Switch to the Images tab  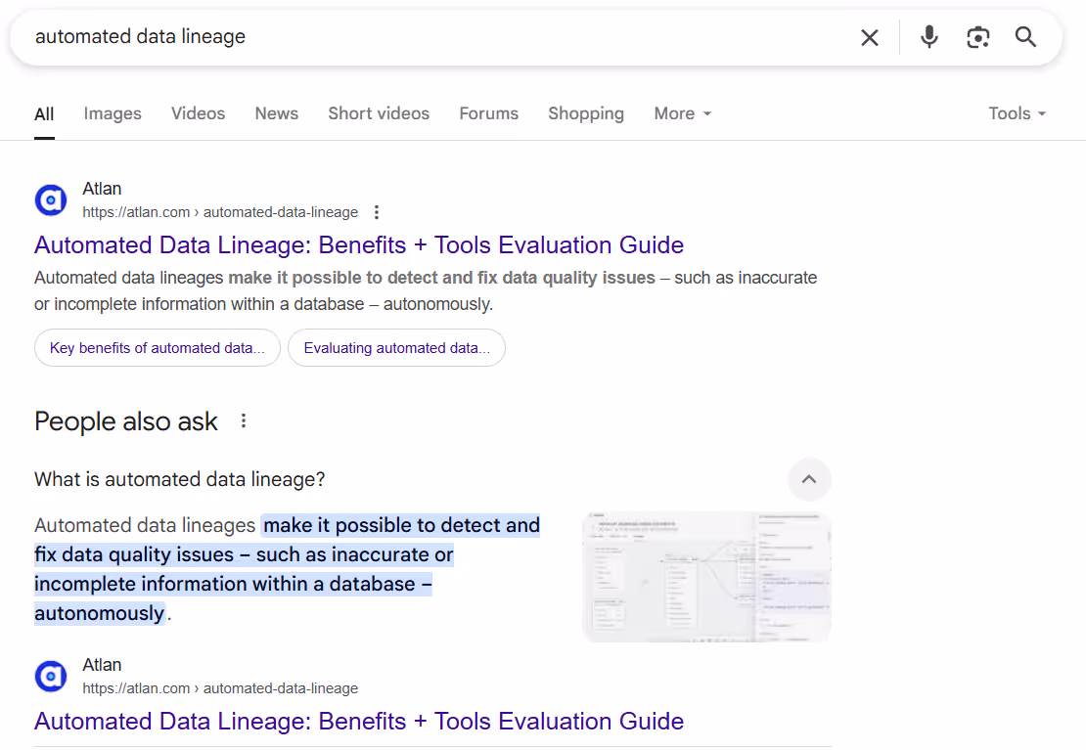coord(113,113)
